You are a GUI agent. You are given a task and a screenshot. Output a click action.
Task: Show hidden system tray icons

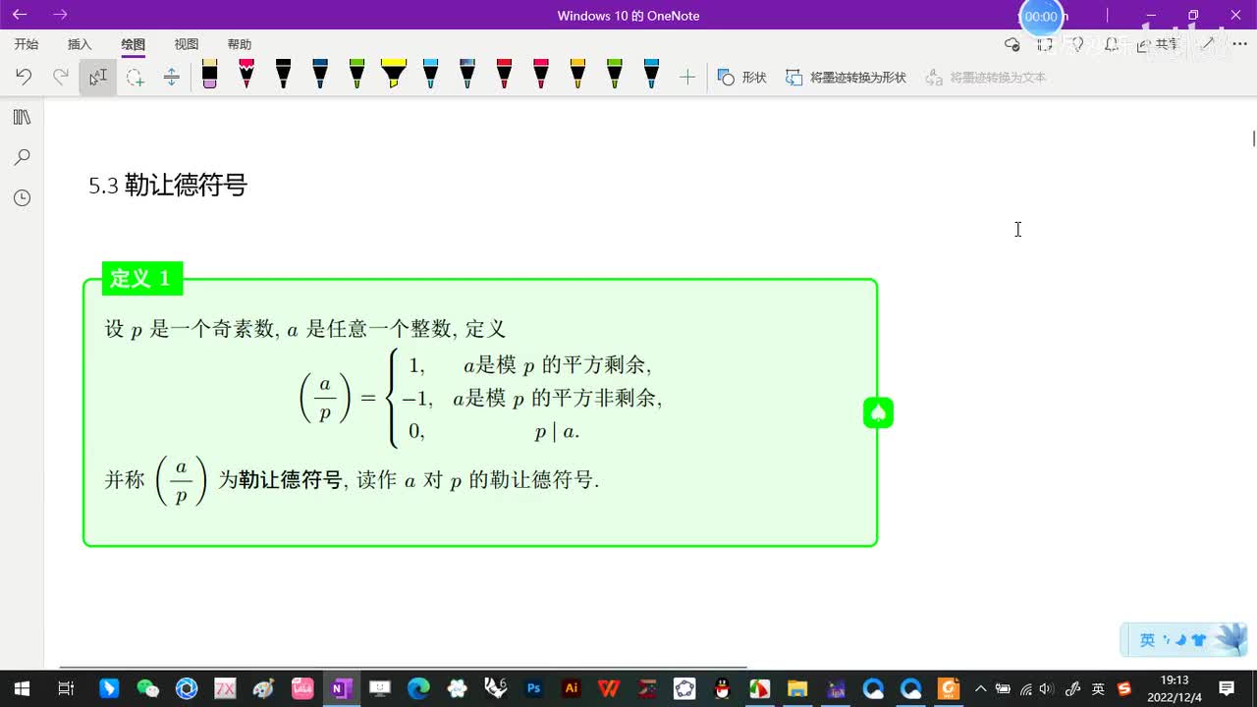tap(979, 688)
